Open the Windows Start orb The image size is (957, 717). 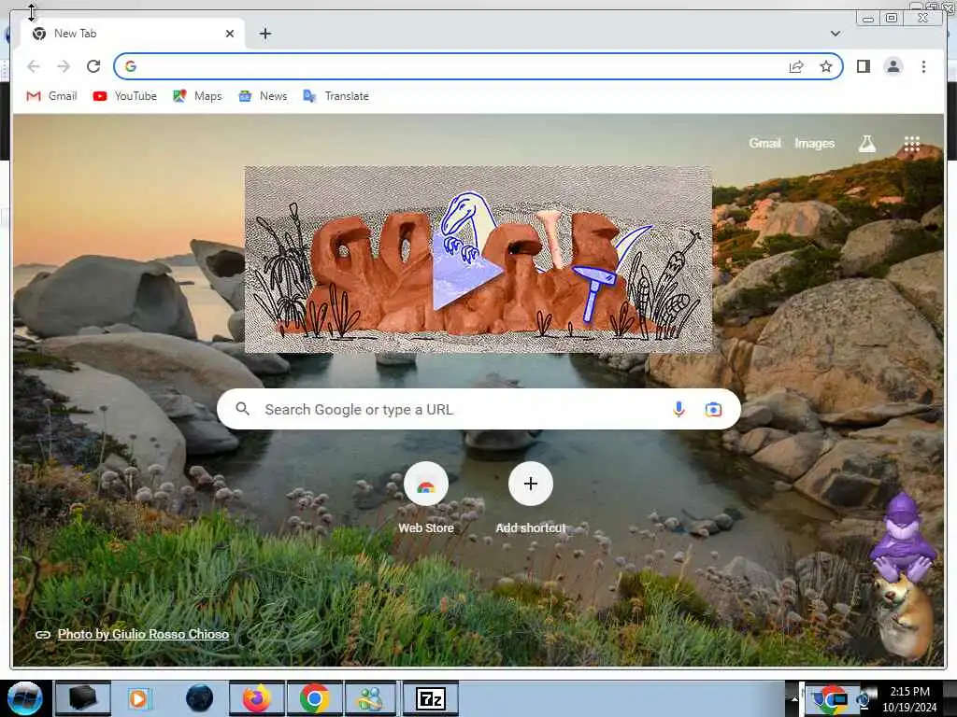click(x=24, y=698)
